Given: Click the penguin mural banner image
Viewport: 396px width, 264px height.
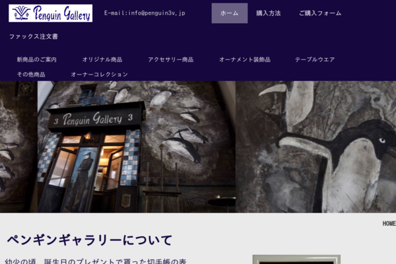Looking at the screenshot, I should (x=315, y=147).
